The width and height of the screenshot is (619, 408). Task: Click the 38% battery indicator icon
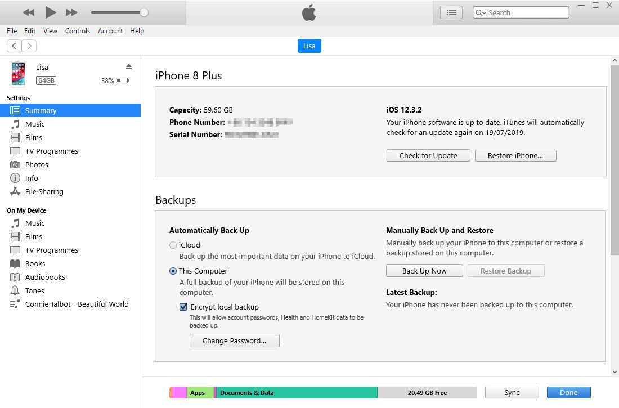pos(122,80)
